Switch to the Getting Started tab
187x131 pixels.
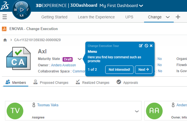tap(54, 17)
